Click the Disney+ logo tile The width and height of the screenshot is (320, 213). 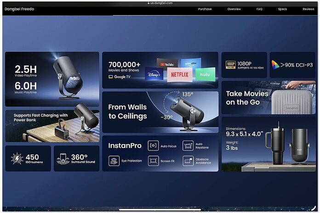154,75
